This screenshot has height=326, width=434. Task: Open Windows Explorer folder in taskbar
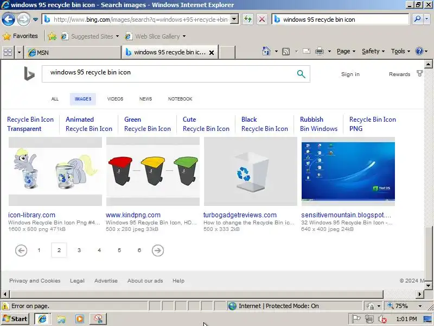point(61,319)
